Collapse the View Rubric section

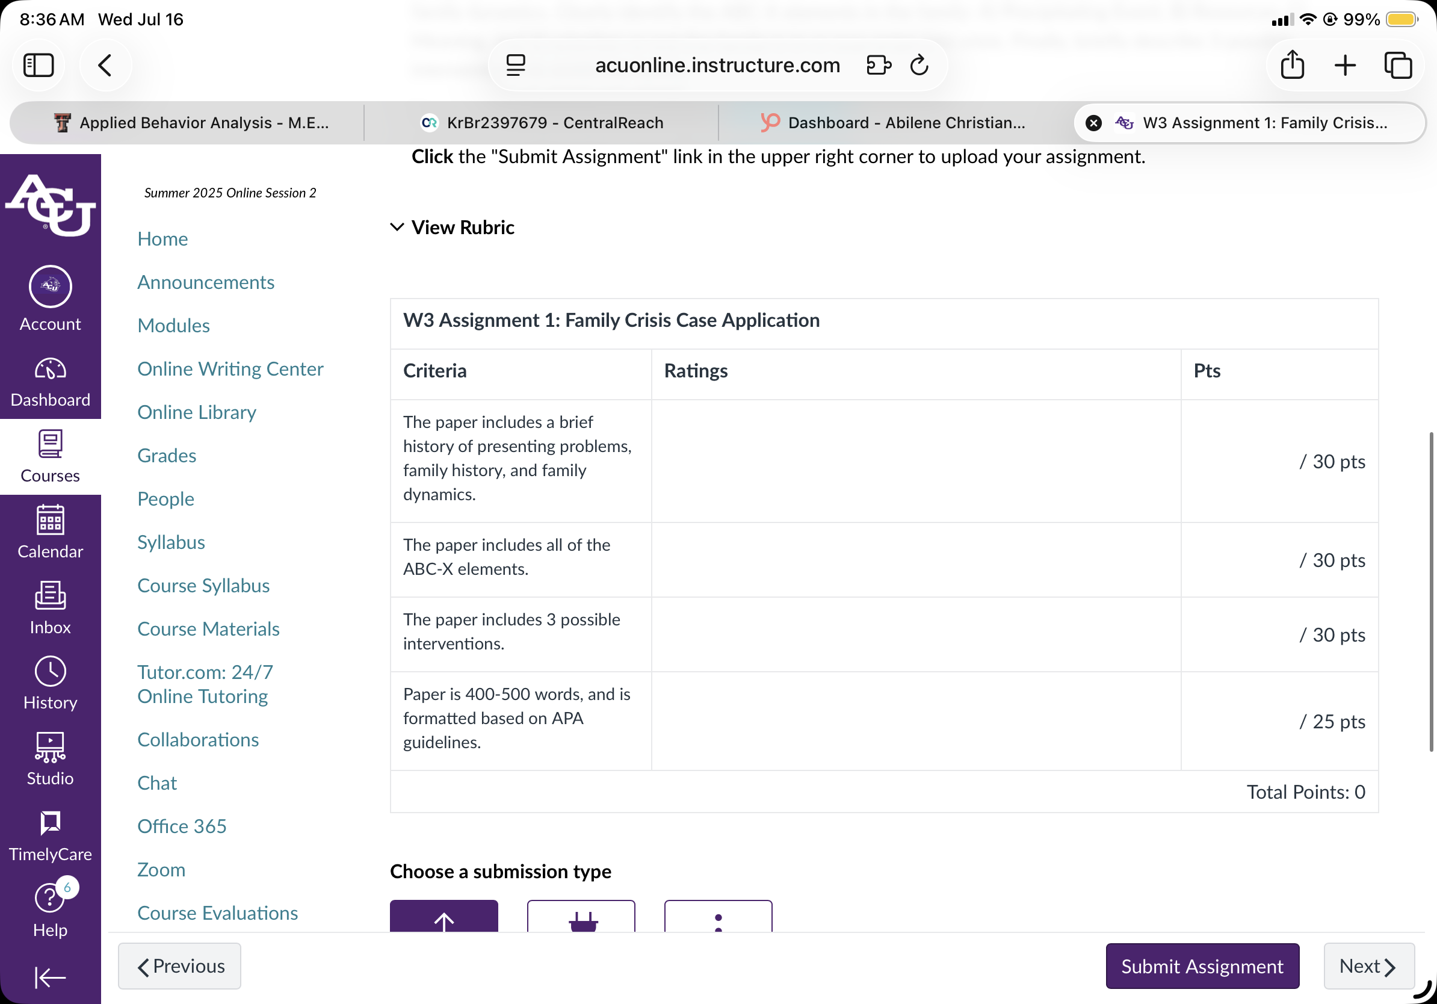(452, 227)
